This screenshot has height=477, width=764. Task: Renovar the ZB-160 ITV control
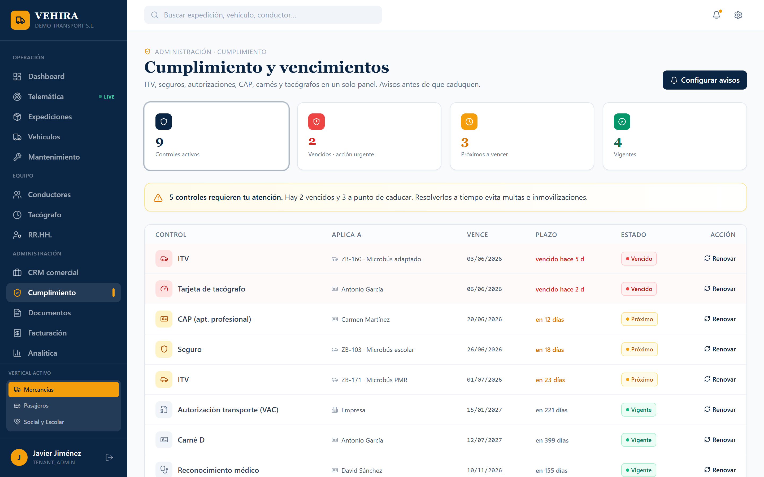[x=720, y=259]
